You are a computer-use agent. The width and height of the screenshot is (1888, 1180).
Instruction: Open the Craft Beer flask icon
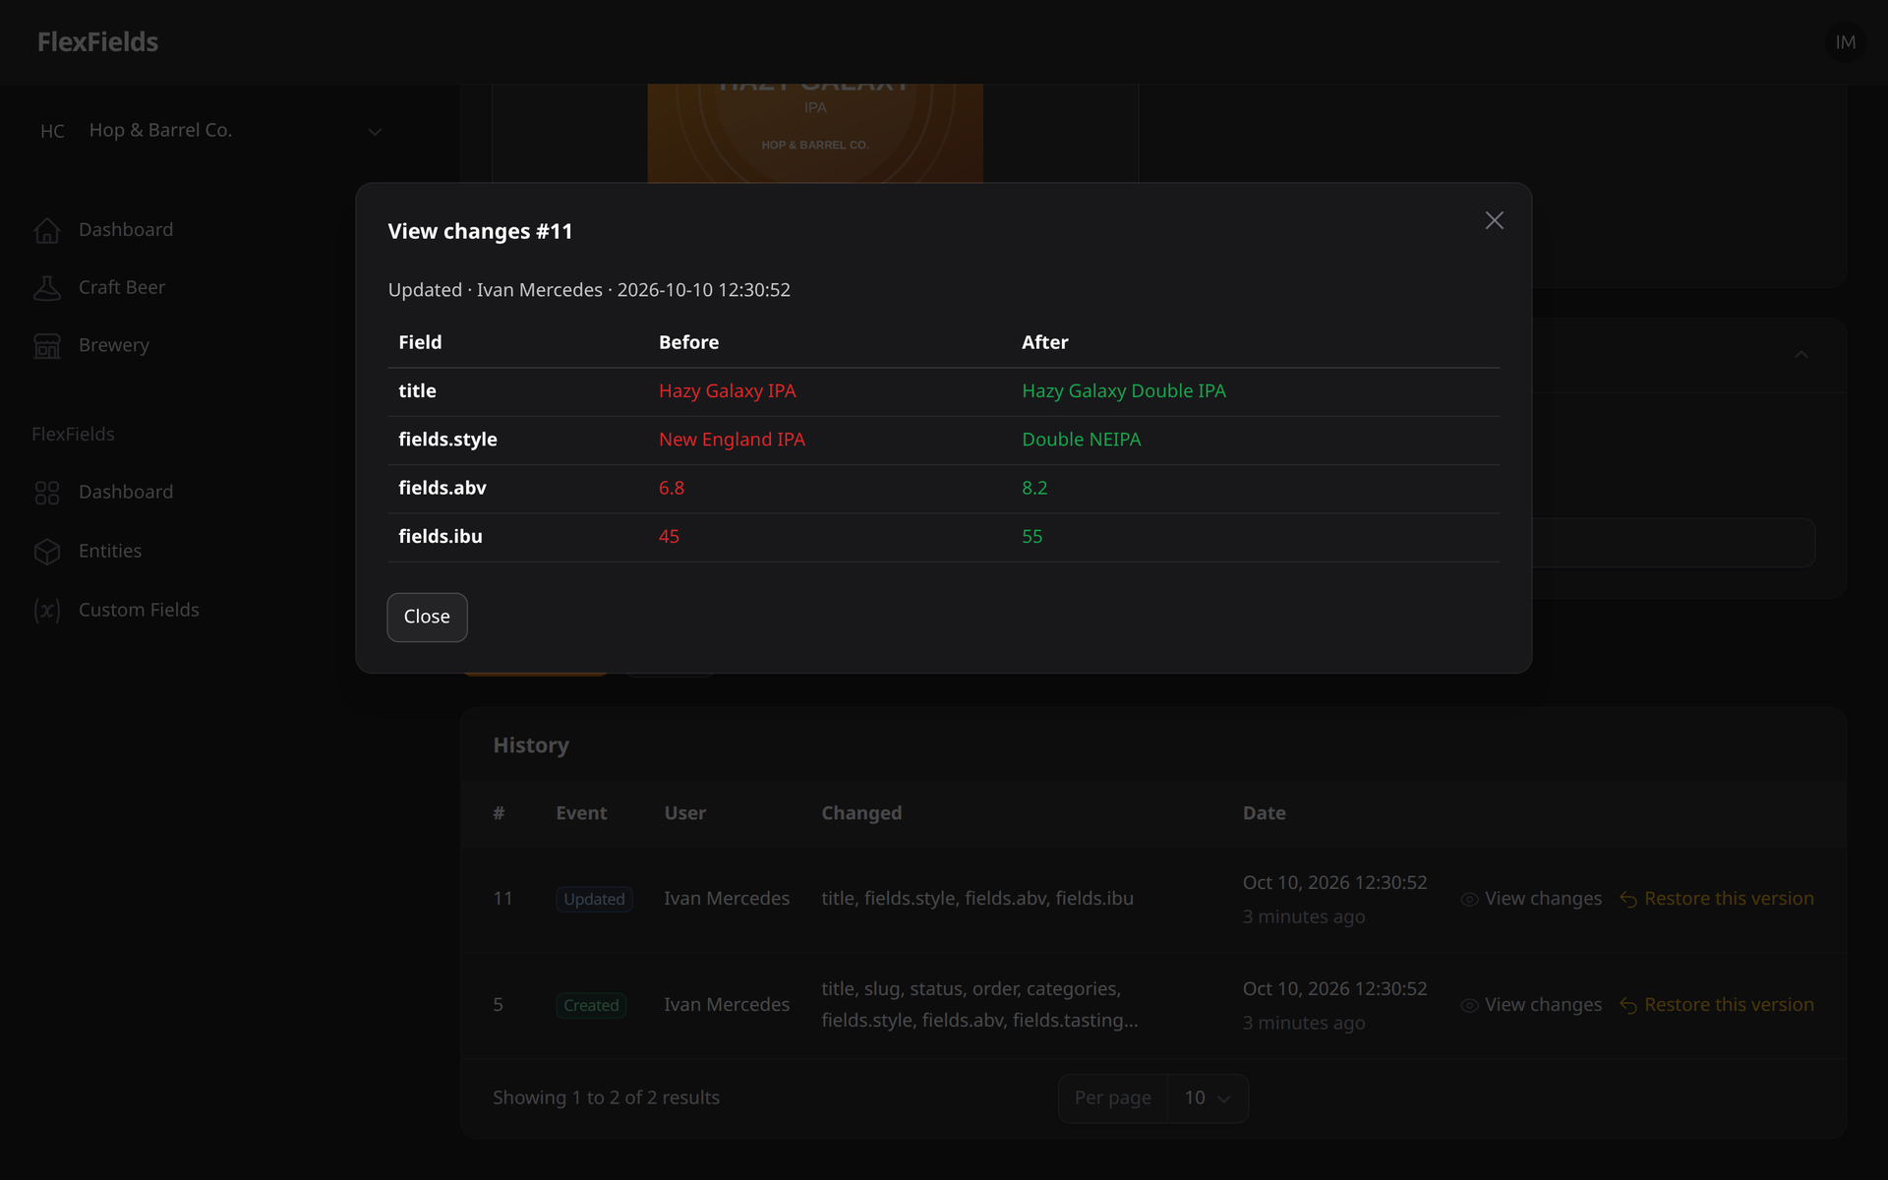pos(47,288)
